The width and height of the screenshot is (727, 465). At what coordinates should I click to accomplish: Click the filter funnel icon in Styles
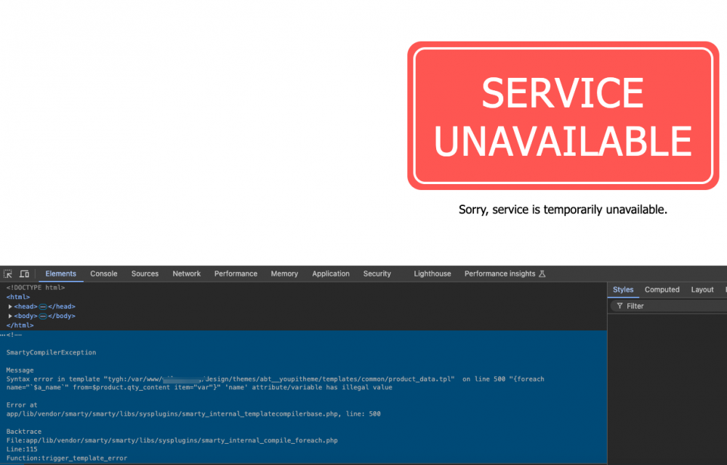(x=619, y=306)
